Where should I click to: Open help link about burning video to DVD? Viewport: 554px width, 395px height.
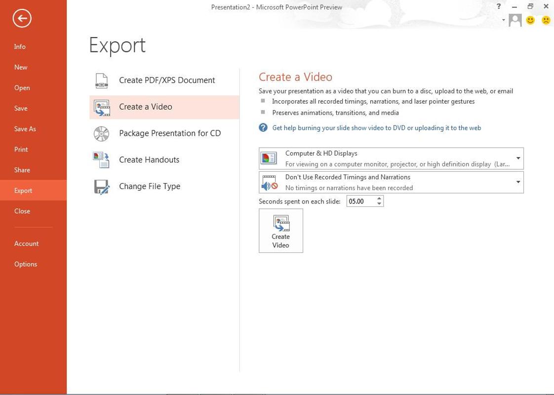376,128
